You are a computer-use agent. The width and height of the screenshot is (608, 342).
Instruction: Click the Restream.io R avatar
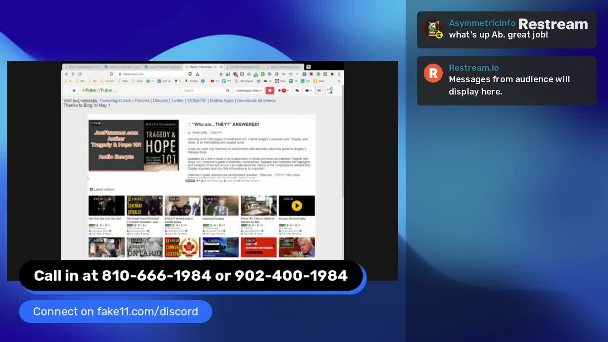click(433, 73)
